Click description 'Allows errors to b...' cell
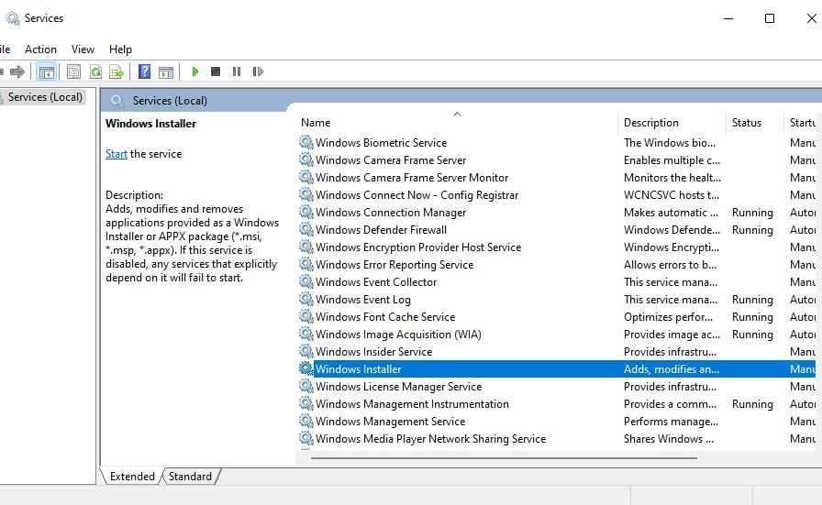Screen dimensions: 822x505 coord(670,265)
